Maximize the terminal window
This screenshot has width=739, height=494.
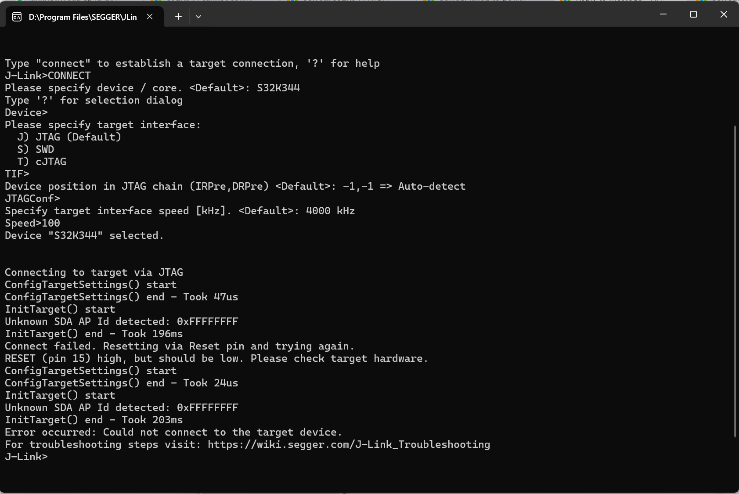tap(693, 14)
